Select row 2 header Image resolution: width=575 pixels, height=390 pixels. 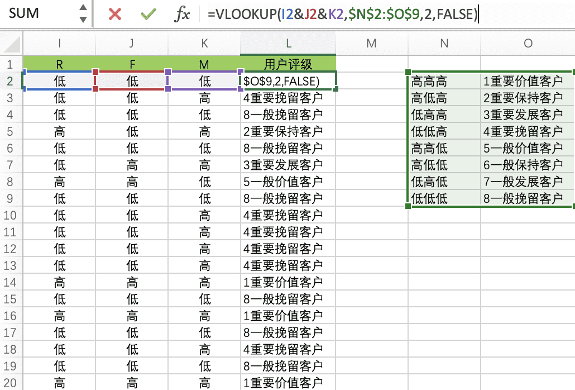pyautogui.click(x=11, y=80)
